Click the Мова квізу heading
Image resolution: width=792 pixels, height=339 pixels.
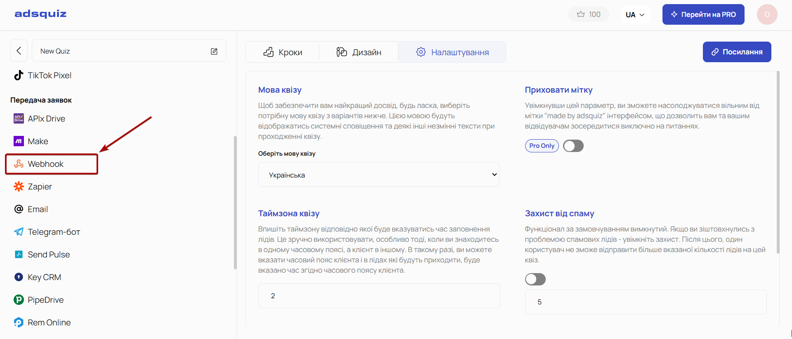pyautogui.click(x=280, y=90)
